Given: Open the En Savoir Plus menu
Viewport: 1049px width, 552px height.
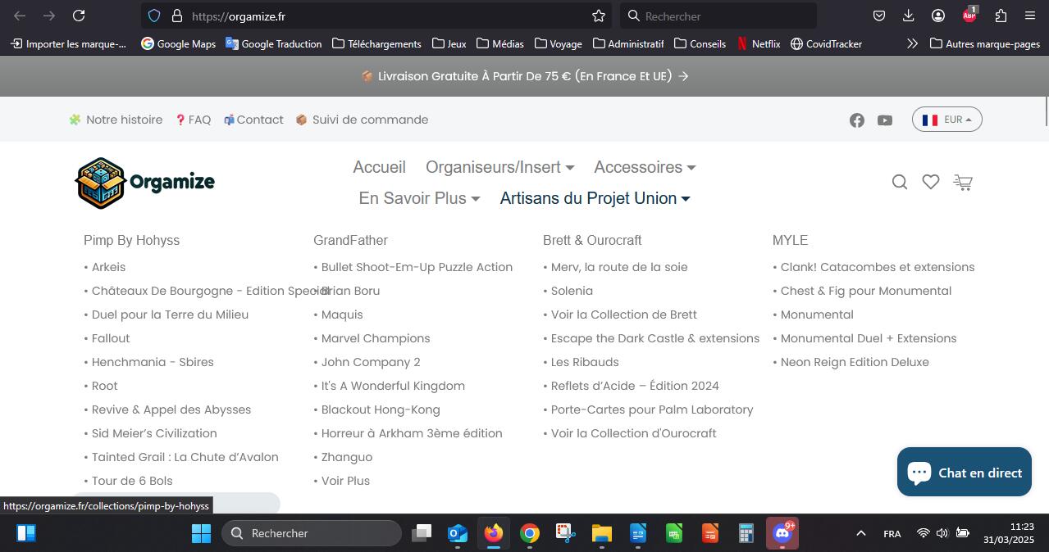Looking at the screenshot, I should (419, 198).
